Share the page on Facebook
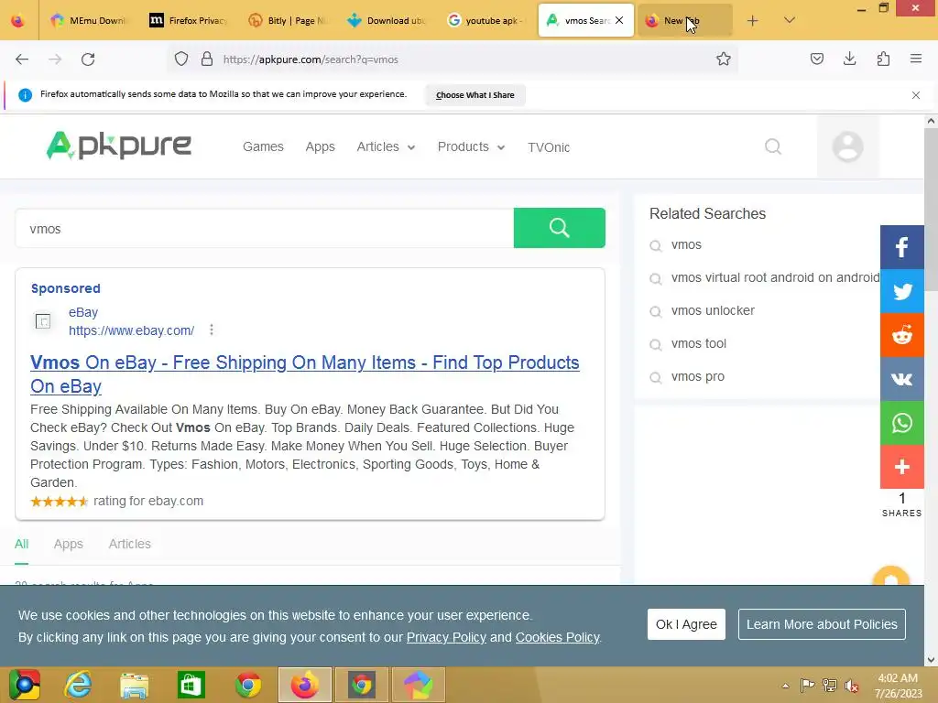Image resolution: width=938 pixels, height=703 pixels. click(902, 247)
